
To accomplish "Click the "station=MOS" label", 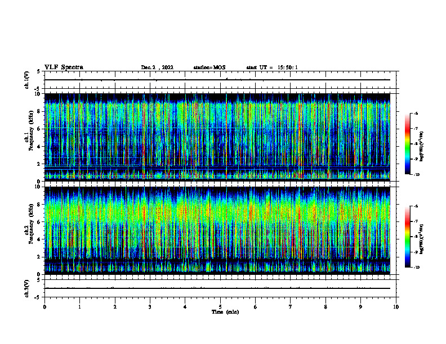I will 209,67.
